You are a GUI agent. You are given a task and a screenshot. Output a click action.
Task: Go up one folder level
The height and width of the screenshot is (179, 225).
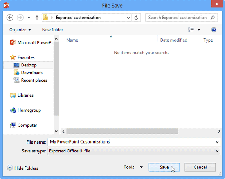pyautogui.click(x=37, y=18)
